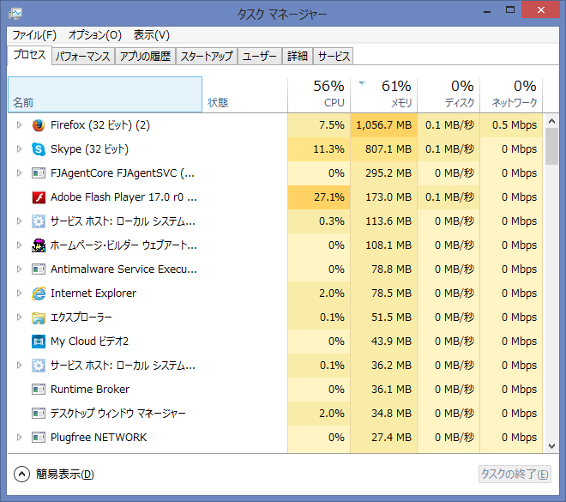Click the タスクの終了(E) button
566x502 pixels.
515,474
